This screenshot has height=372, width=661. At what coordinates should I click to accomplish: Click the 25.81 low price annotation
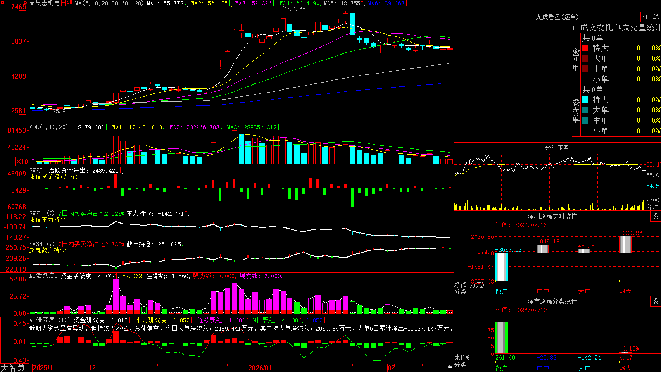point(60,111)
